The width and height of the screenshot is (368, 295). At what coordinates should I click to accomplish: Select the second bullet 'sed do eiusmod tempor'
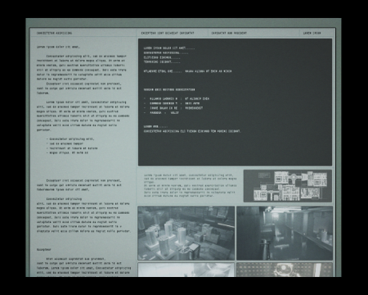pyautogui.click(x=65, y=143)
